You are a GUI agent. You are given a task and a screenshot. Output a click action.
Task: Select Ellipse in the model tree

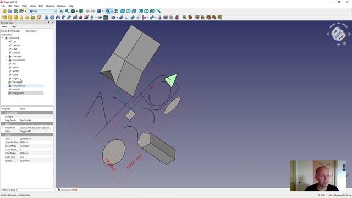[15, 78]
